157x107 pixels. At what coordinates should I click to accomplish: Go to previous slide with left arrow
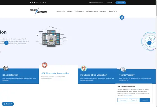tap(6, 43)
